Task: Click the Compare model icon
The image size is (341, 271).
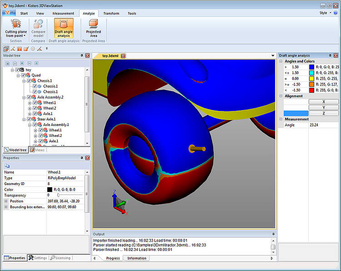Action: click(38, 28)
